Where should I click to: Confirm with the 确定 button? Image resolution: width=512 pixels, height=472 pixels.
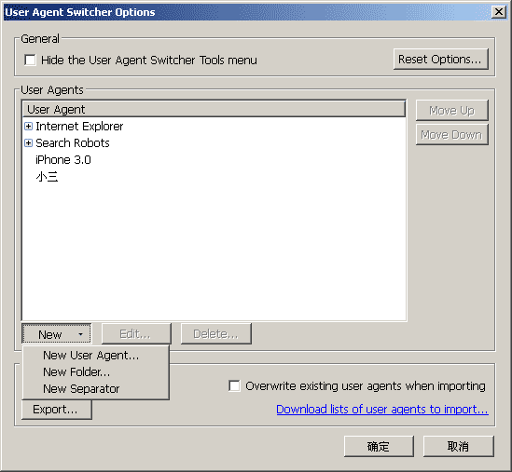(379, 446)
